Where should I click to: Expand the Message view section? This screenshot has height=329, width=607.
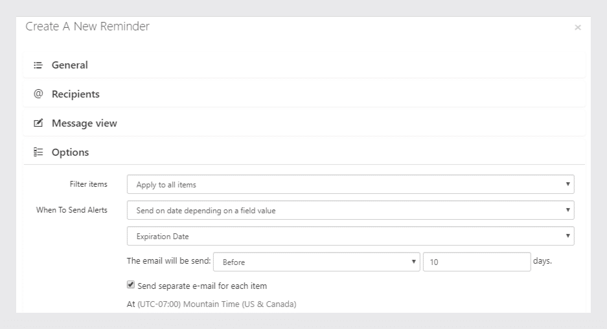[x=304, y=123]
